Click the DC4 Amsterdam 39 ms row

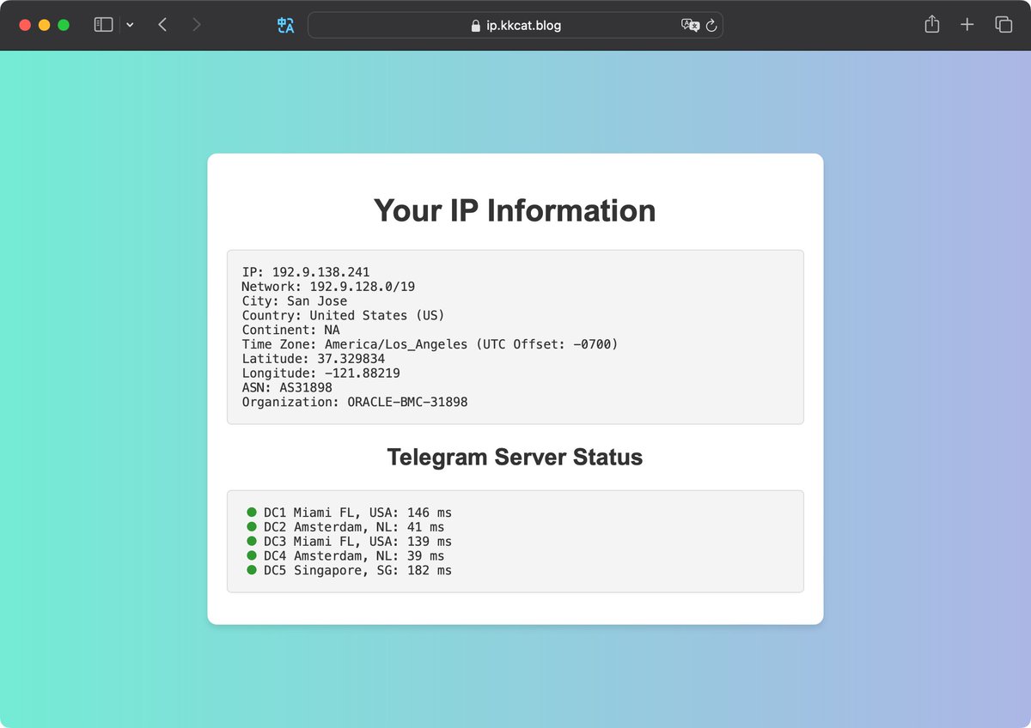(345, 555)
